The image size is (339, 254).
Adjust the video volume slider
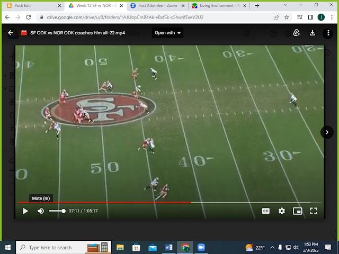(57, 211)
